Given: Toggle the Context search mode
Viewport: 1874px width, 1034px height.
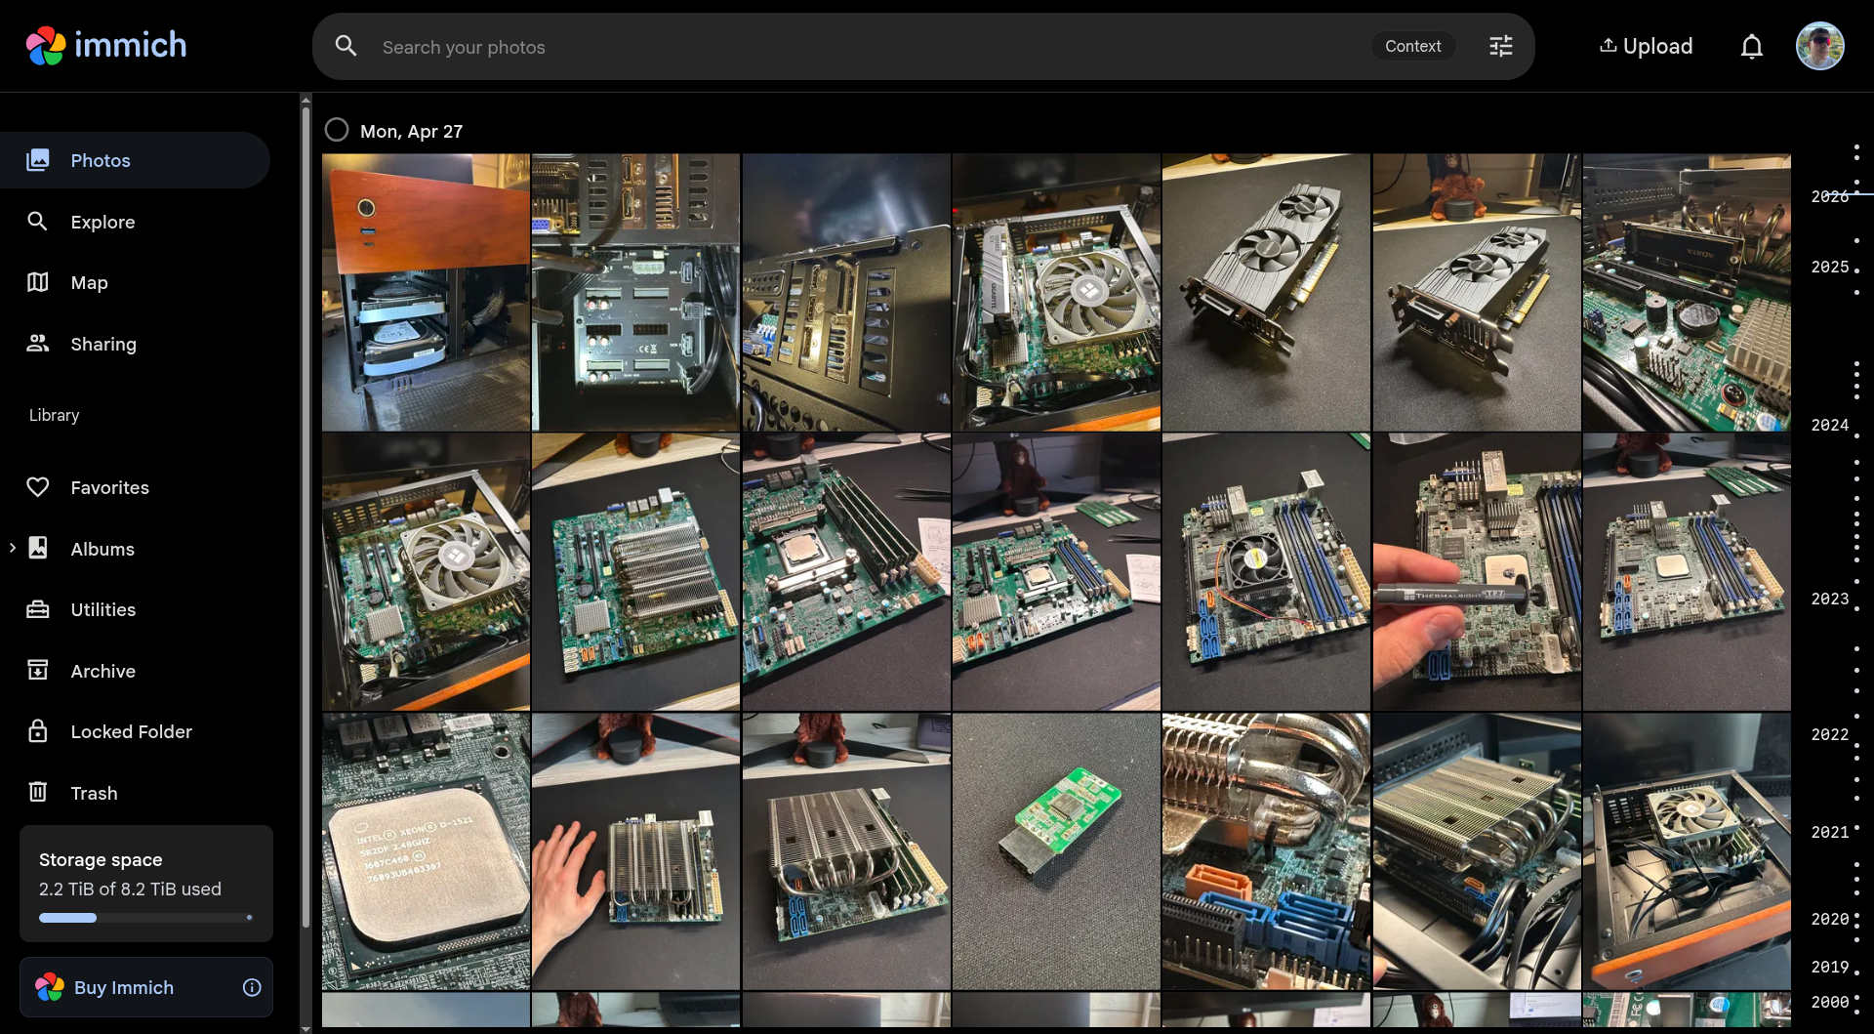Looking at the screenshot, I should coord(1412,46).
